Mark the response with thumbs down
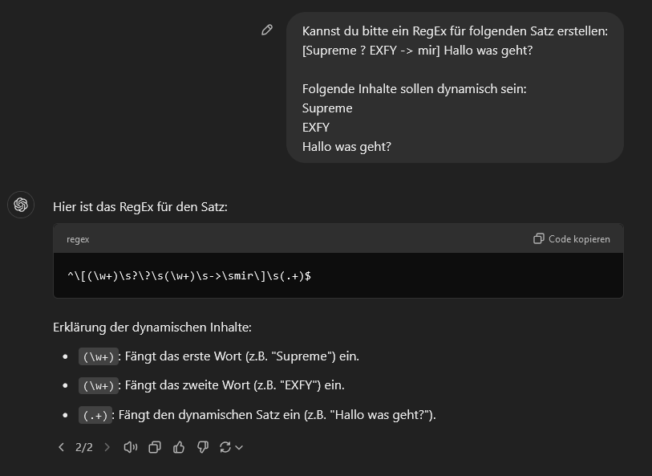The image size is (652, 476). (203, 447)
